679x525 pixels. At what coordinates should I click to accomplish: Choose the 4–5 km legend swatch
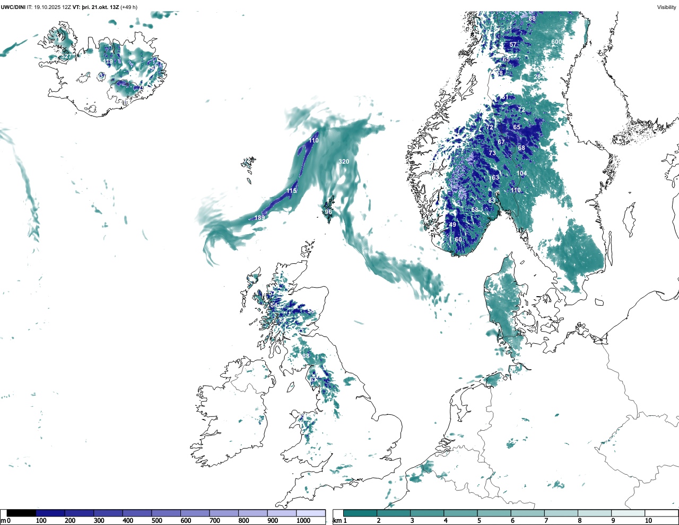click(x=460, y=513)
